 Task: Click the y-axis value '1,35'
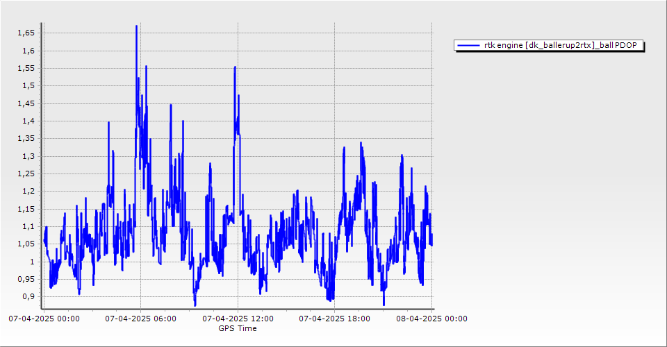point(26,139)
